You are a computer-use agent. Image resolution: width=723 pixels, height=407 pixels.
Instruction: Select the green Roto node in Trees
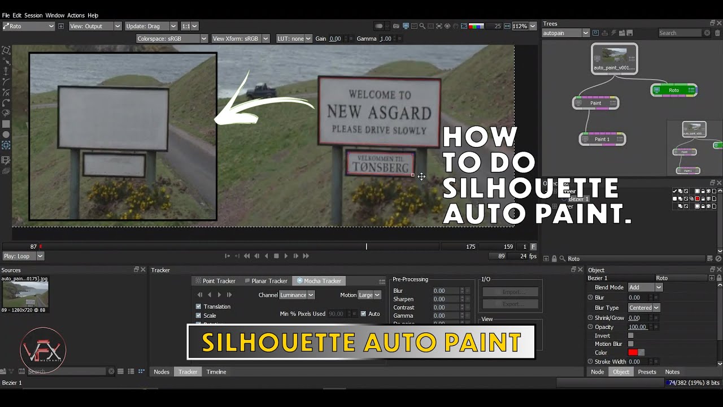point(674,90)
